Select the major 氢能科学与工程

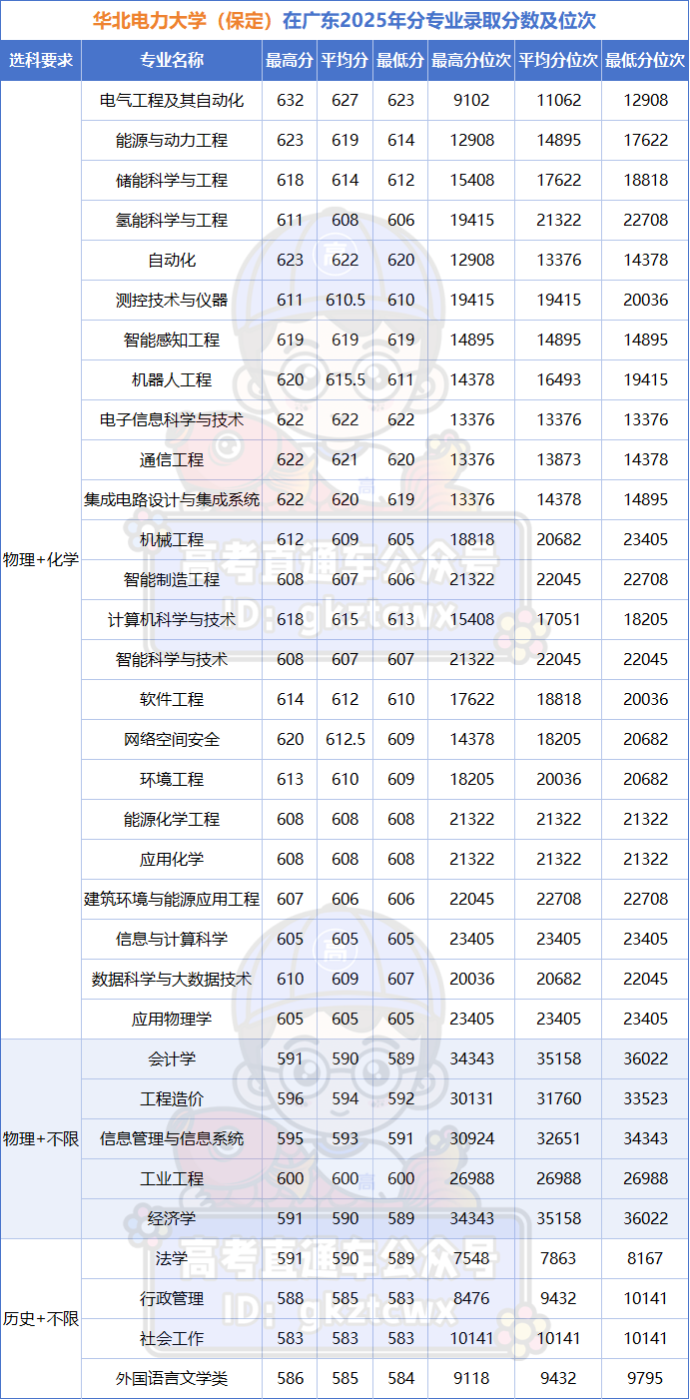tap(172, 220)
